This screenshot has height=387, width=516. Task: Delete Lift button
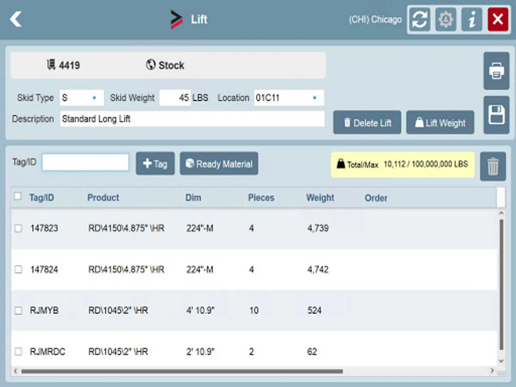pos(367,123)
